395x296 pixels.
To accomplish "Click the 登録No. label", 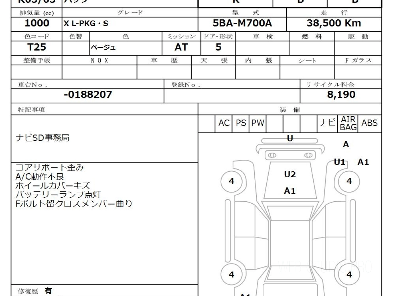I will pyautogui.click(x=186, y=85).
